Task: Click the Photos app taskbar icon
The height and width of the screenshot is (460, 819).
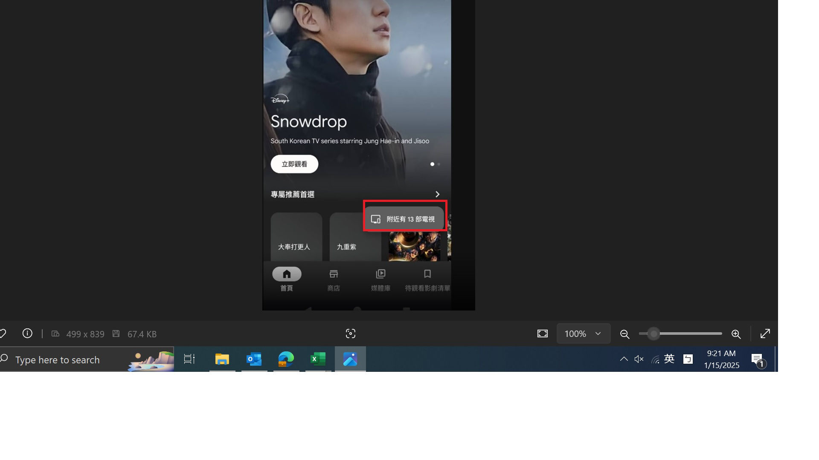Action: tap(350, 359)
